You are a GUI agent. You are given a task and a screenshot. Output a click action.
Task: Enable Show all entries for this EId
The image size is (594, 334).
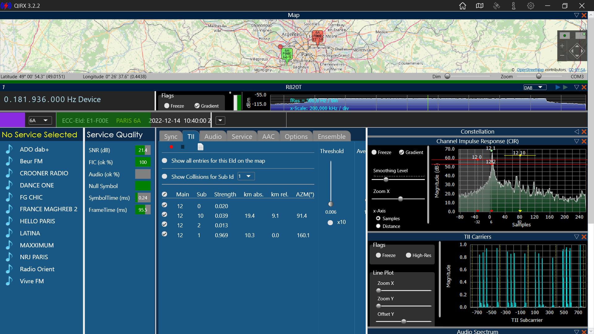pyautogui.click(x=165, y=161)
